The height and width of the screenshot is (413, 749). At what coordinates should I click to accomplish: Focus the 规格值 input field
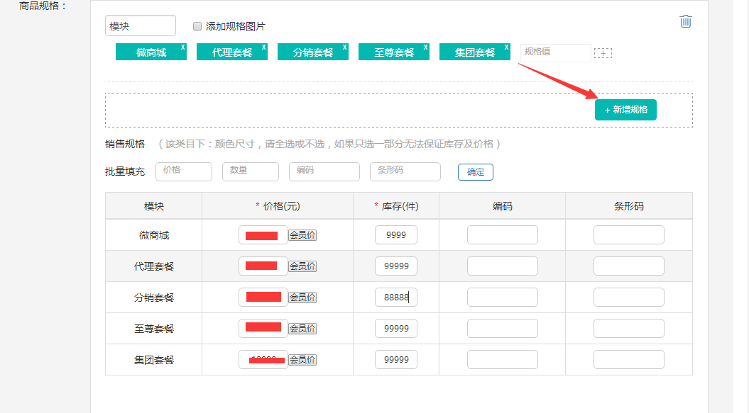(555, 52)
